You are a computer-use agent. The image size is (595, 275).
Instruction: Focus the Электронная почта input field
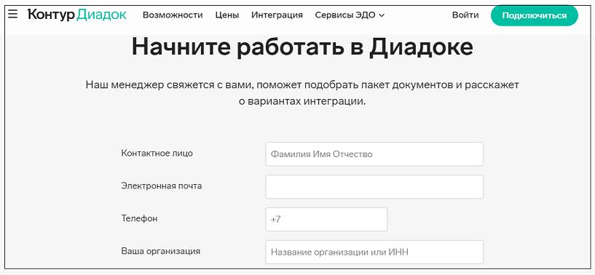click(374, 187)
